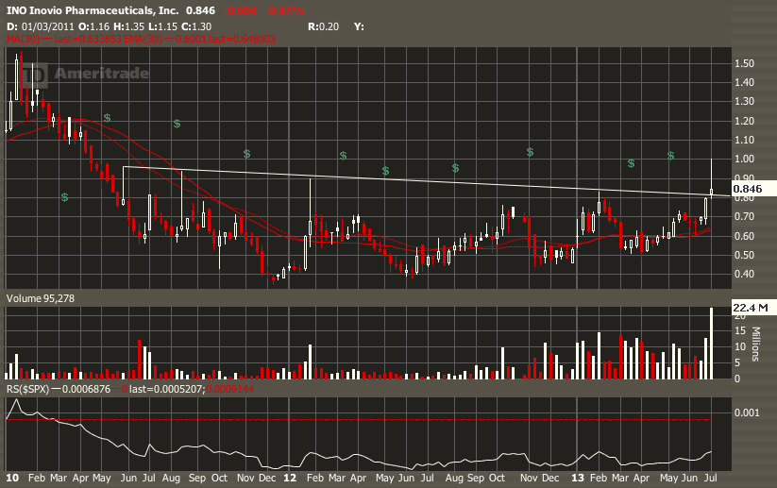777x488 pixels.
Task: Select dollar marker above first Nov label
Action: [246, 154]
